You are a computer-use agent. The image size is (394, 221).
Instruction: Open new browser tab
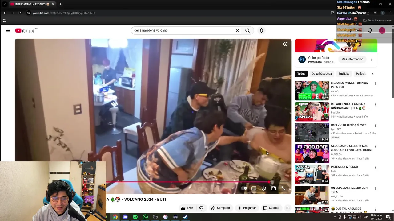point(60,4)
